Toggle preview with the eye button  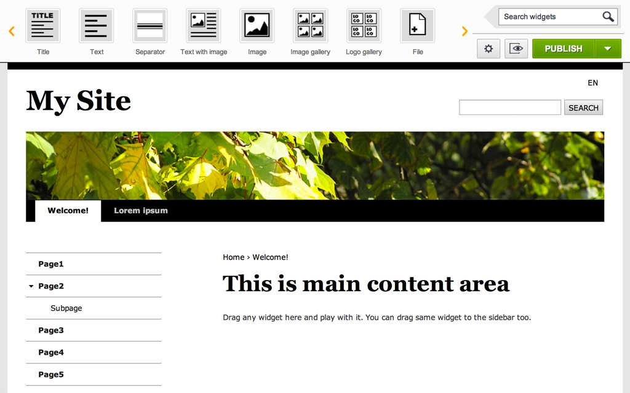click(x=516, y=49)
